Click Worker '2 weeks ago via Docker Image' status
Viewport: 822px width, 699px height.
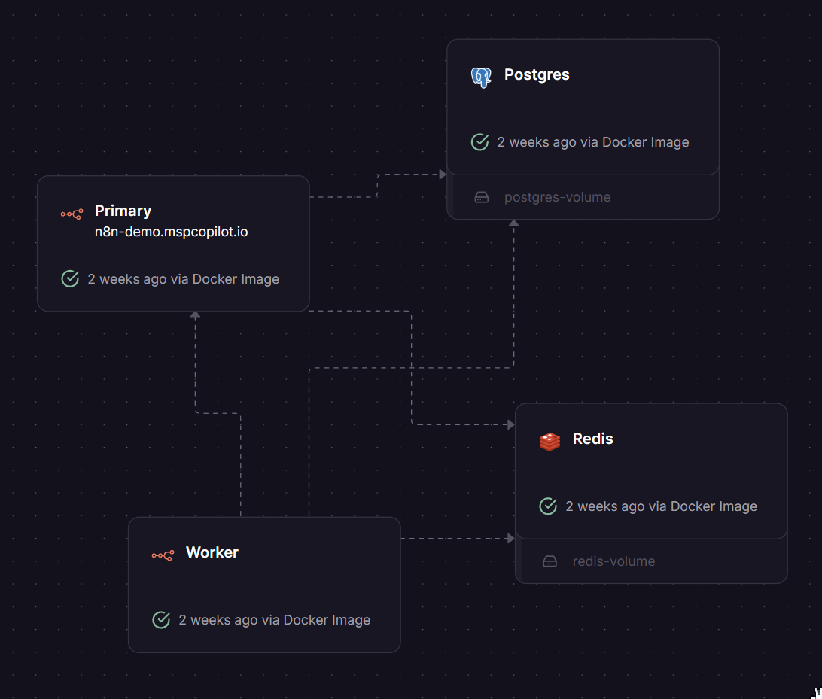274,620
